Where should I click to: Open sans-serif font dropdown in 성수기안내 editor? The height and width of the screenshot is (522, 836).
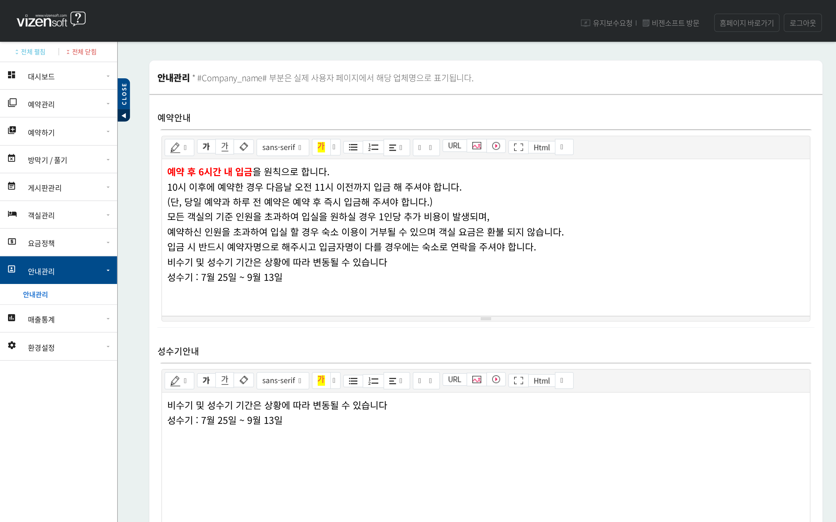tap(282, 380)
